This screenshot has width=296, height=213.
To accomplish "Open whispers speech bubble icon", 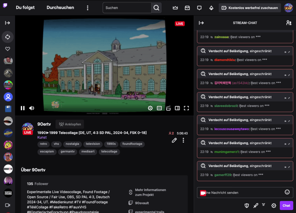I will (199, 8).
